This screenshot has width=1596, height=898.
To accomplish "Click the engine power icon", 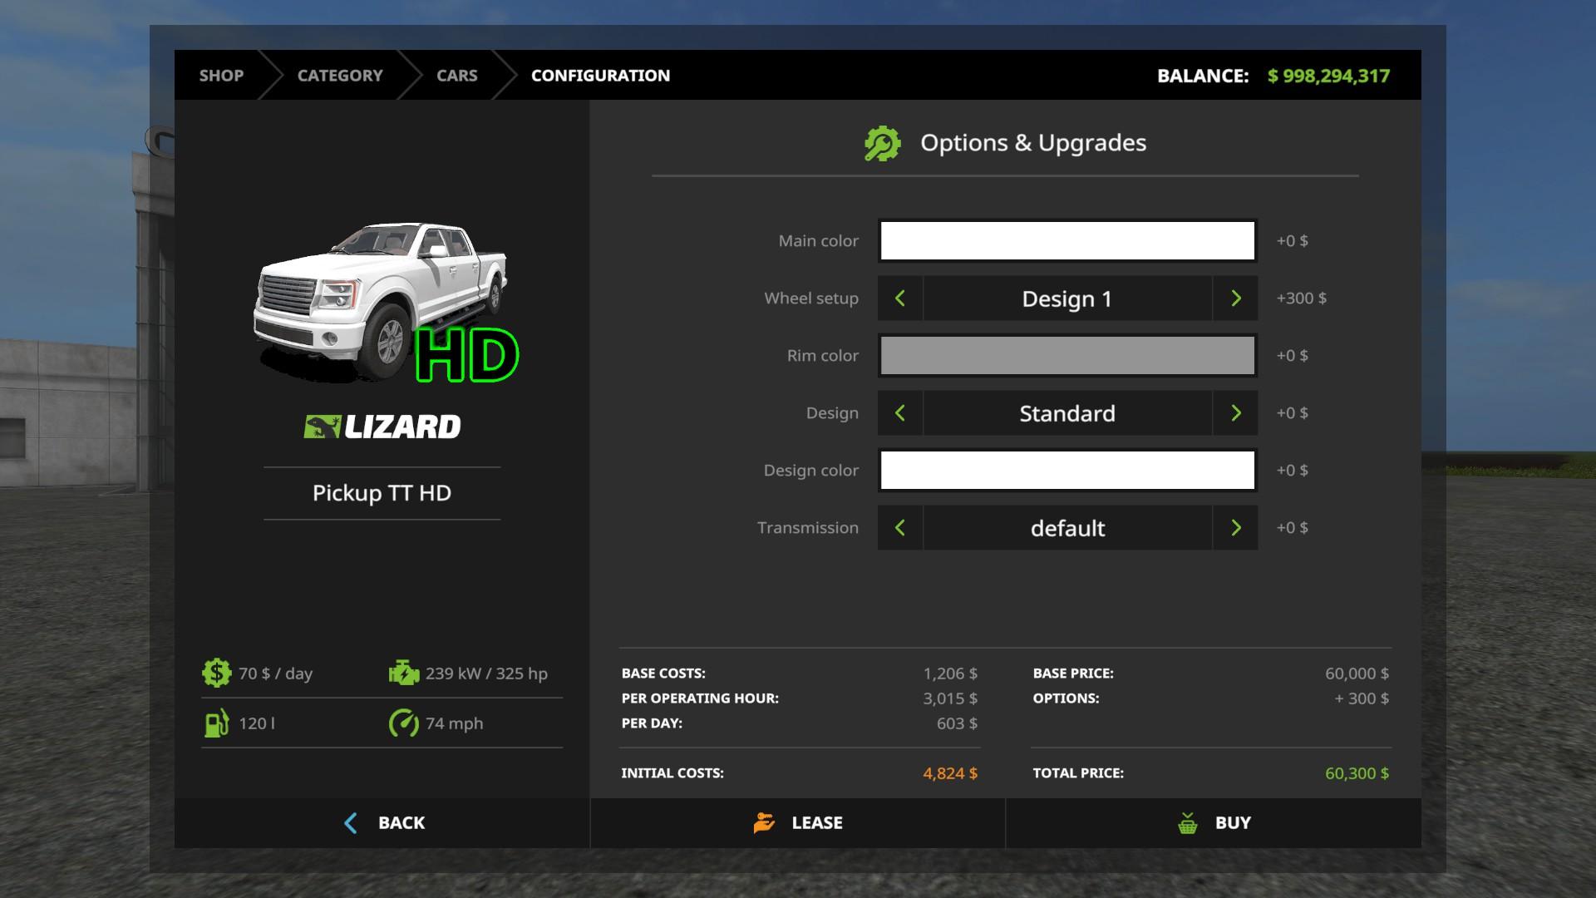I will (x=404, y=673).
